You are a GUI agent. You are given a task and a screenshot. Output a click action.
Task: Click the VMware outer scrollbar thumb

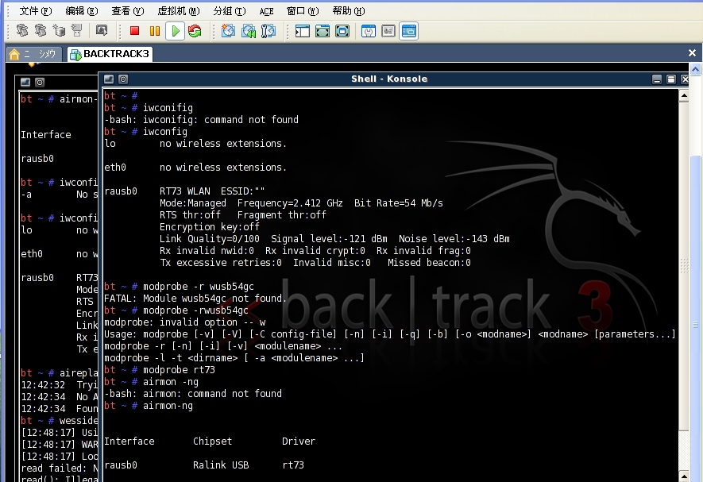point(695,318)
